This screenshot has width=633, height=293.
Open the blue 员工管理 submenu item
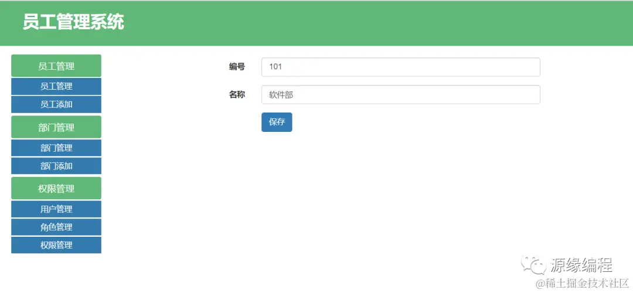pyautogui.click(x=56, y=86)
